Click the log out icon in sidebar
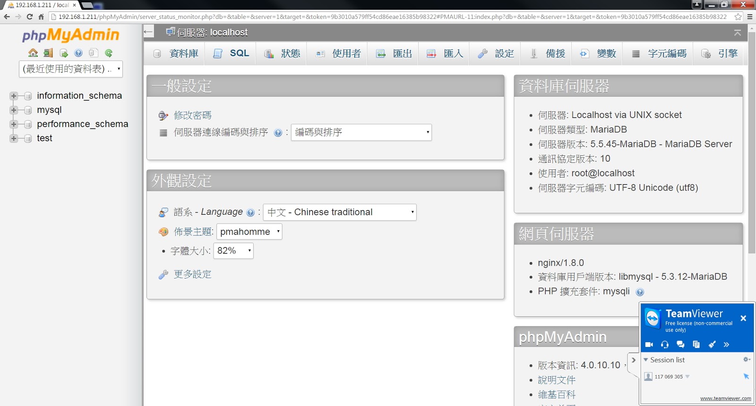This screenshot has height=406, width=756. click(48, 53)
